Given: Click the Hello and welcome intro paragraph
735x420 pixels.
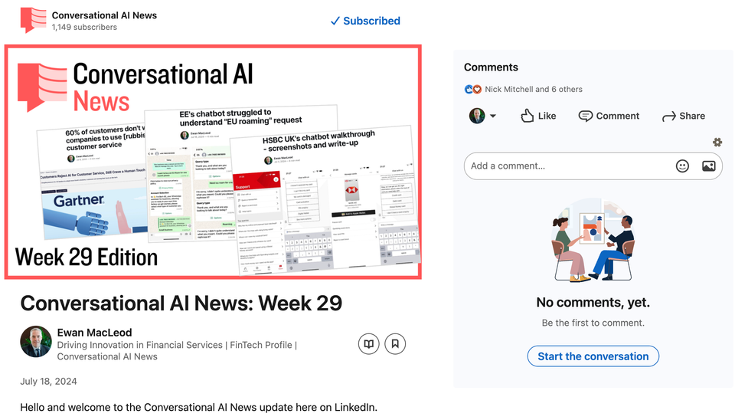Looking at the screenshot, I should 199,407.
